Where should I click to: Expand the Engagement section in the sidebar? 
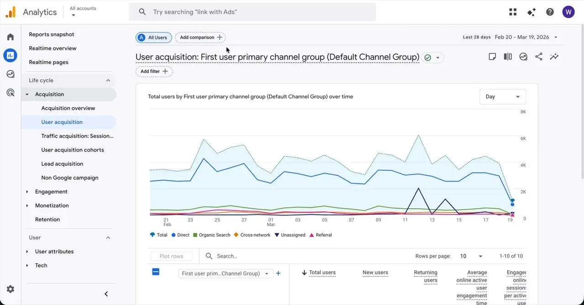click(x=51, y=192)
